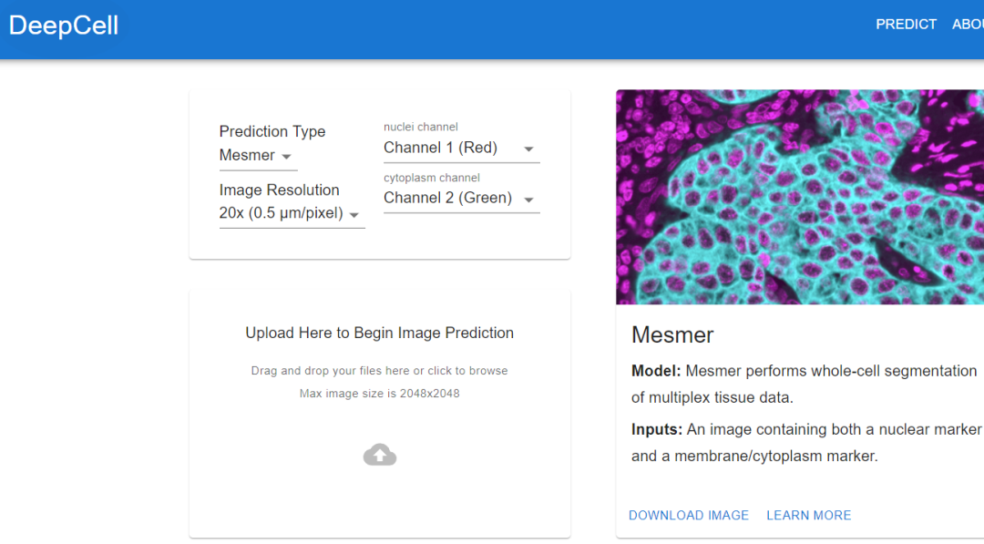Click the arrow beside Channel 1 (Red)
The height and width of the screenshot is (544, 984).
pyautogui.click(x=528, y=149)
